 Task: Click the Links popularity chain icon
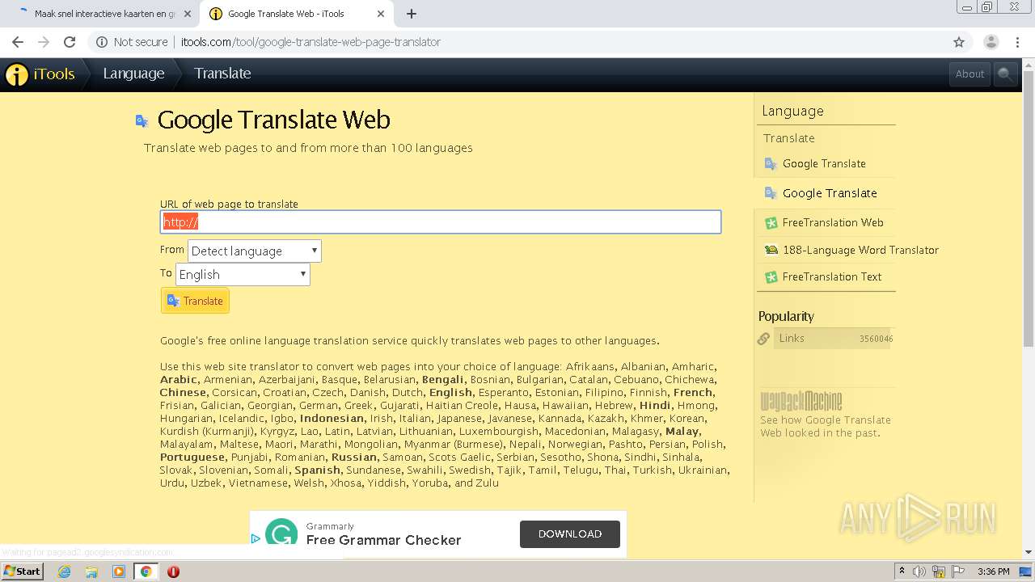tap(763, 339)
